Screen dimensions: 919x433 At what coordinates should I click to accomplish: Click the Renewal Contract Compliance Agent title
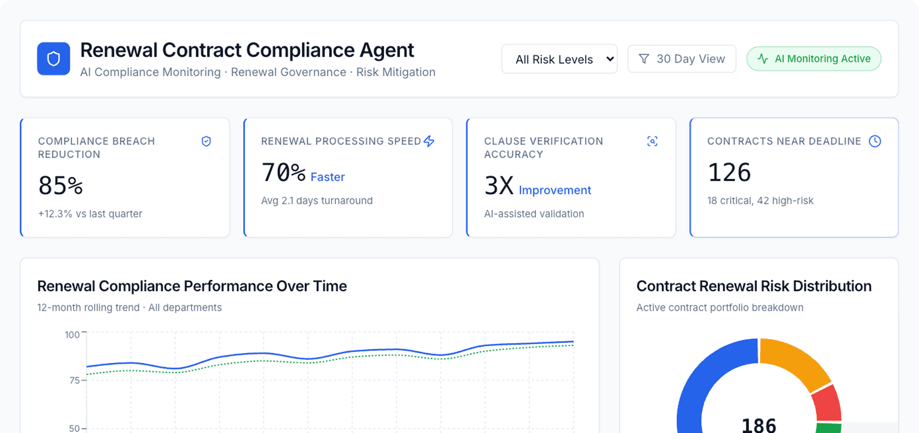click(247, 50)
